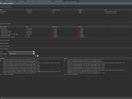Click the search processes input field

(x=17, y=56)
